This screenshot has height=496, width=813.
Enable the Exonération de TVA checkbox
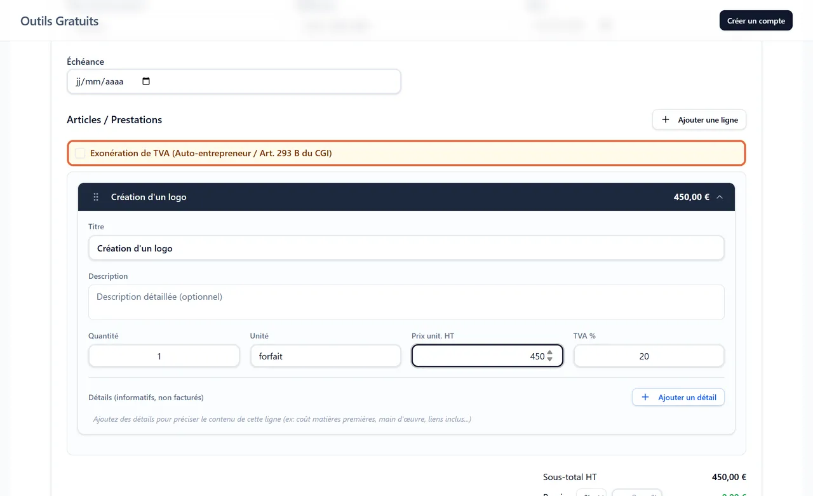(x=80, y=153)
